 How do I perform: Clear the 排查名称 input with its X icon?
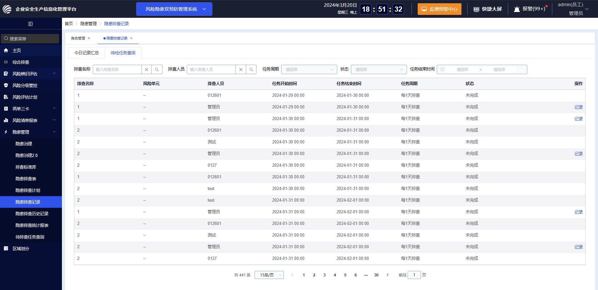tap(147, 70)
